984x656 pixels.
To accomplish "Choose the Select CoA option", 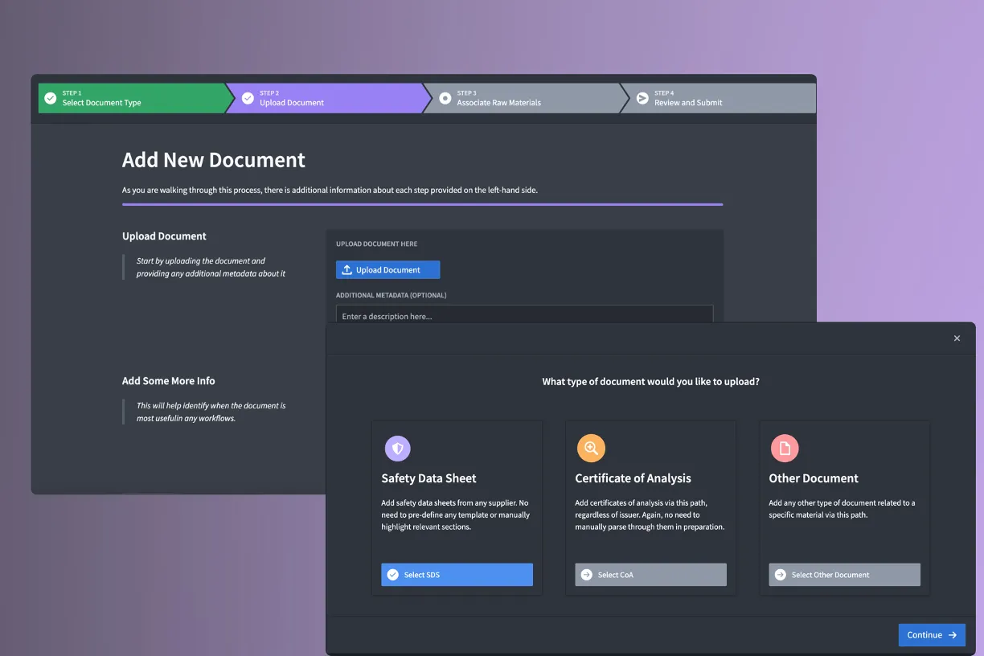I will [650, 575].
